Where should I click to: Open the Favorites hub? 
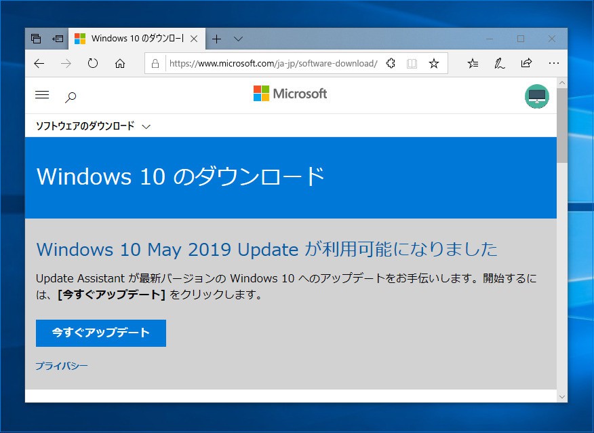(473, 63)
